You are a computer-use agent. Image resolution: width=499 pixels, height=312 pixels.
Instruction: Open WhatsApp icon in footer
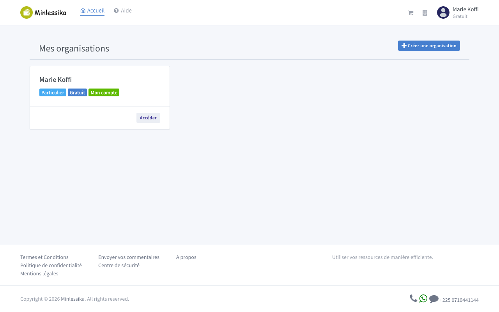pos(423,298)
